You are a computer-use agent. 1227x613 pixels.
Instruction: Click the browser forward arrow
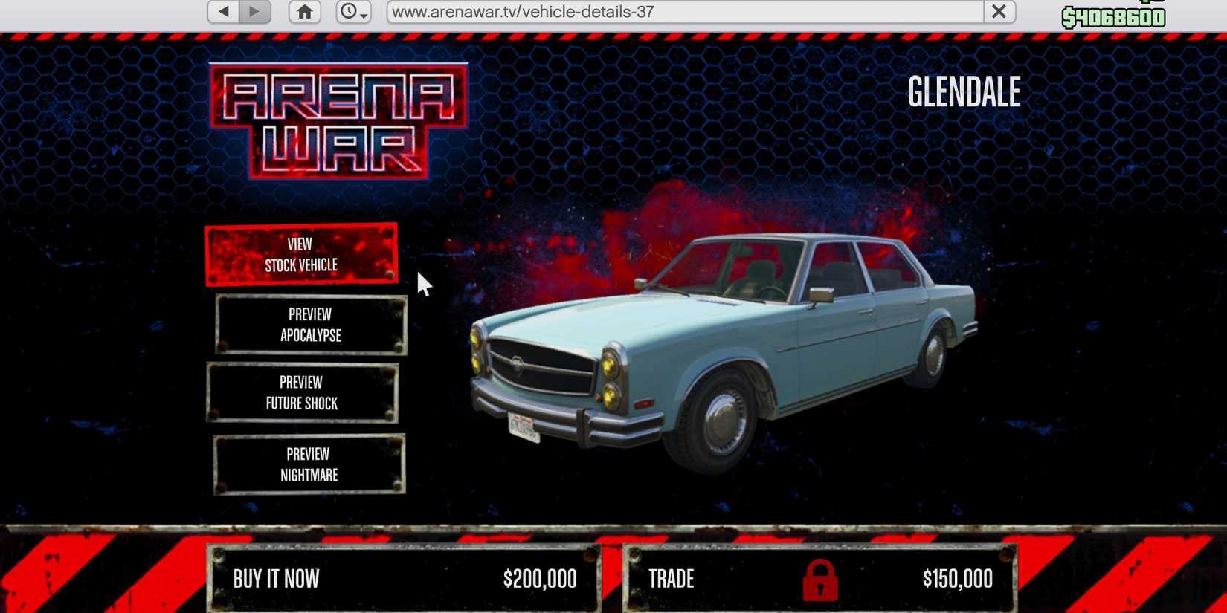(x=255, y=12)
